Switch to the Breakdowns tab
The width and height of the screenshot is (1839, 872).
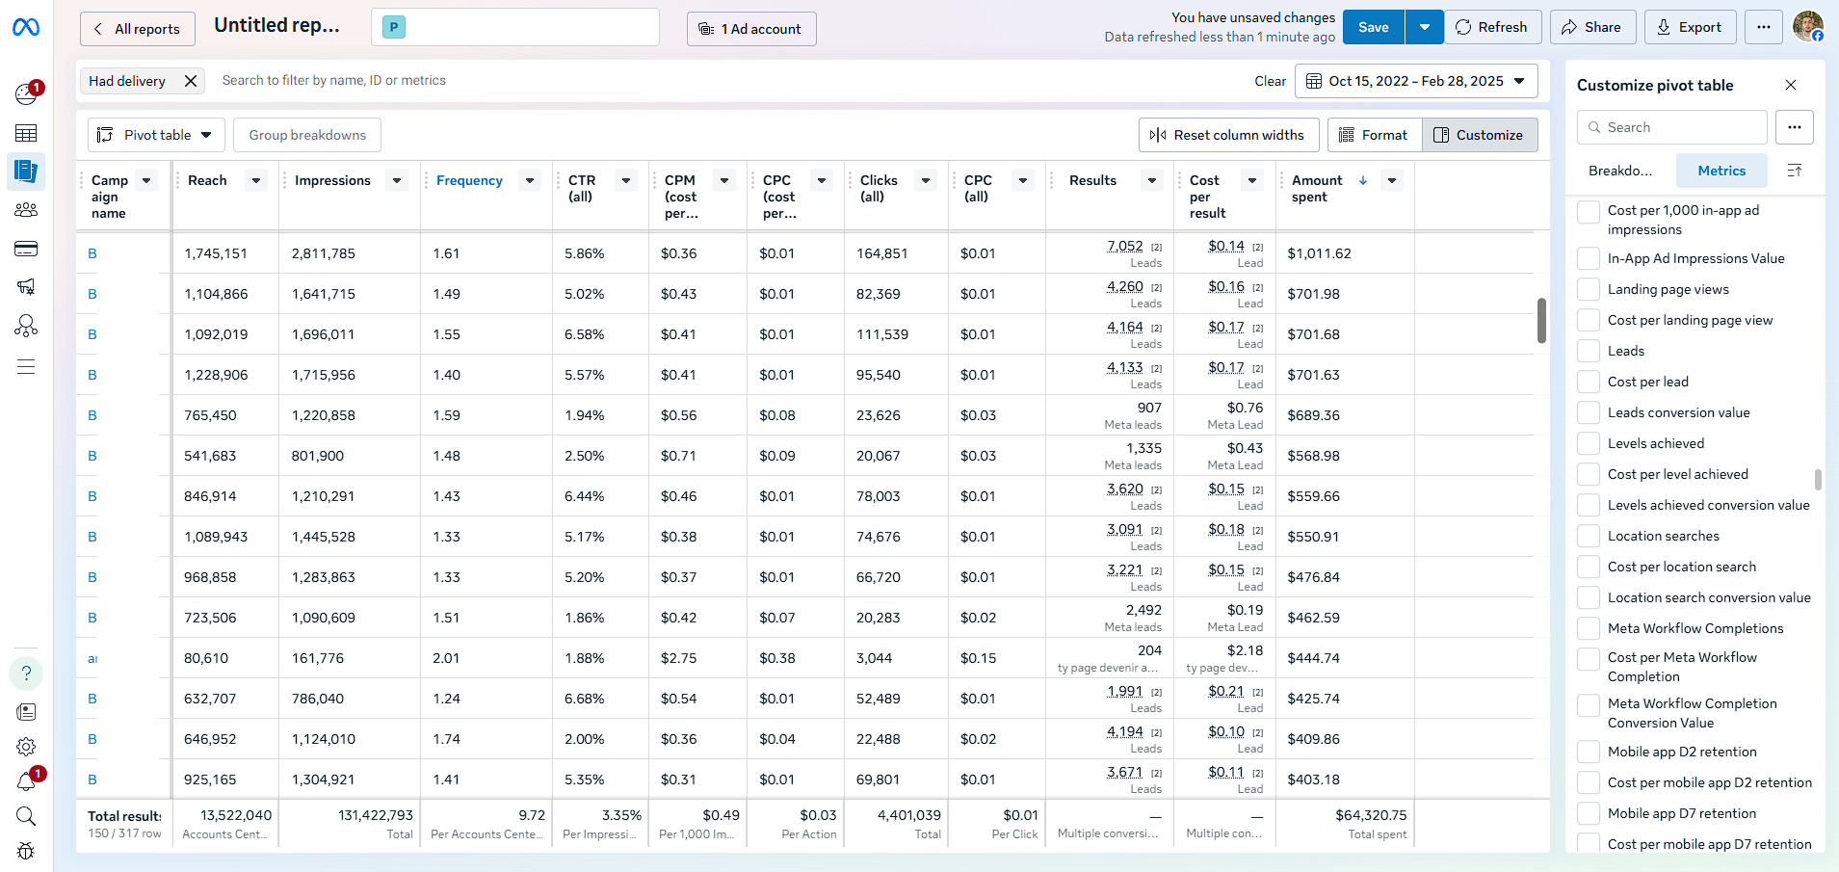[1620, 171]
